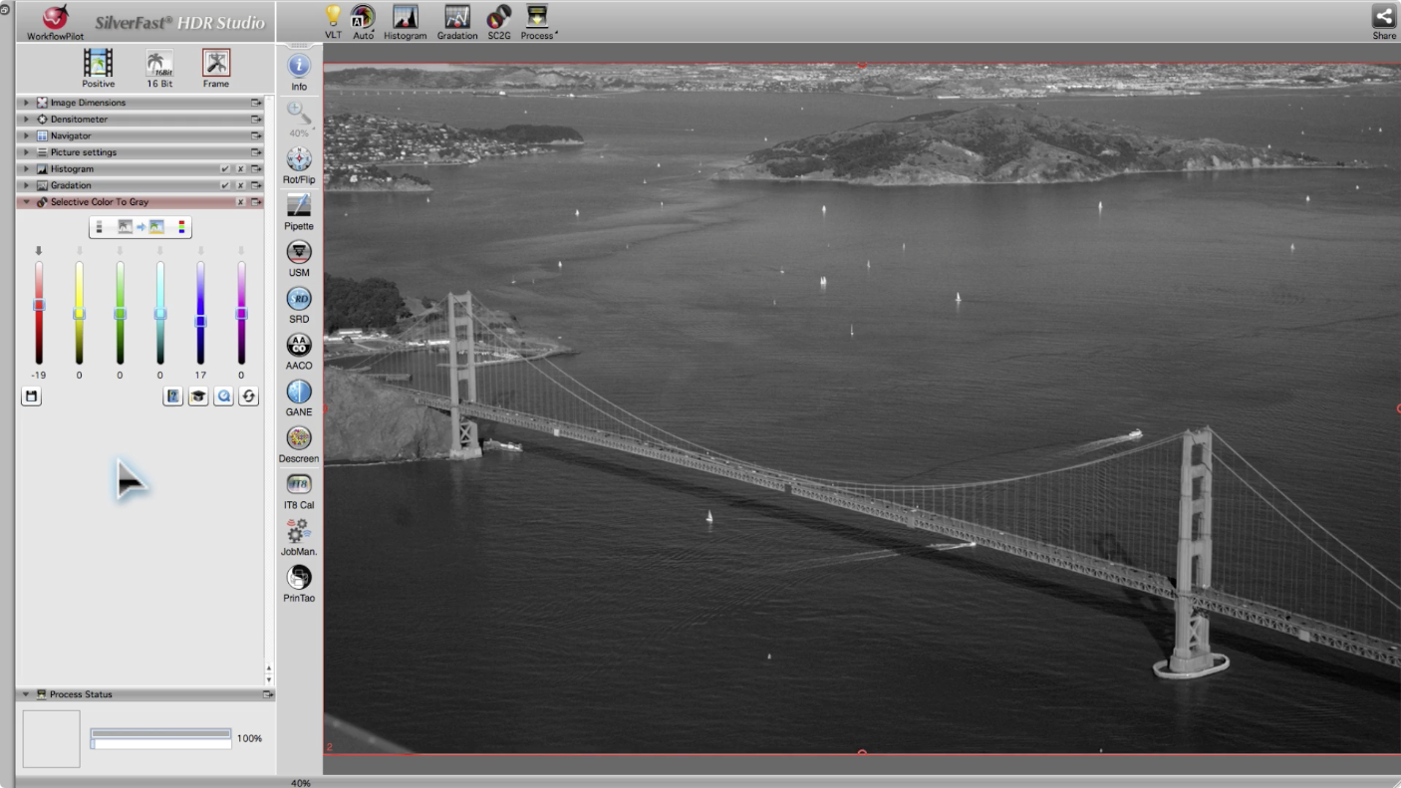Image resolution: width=1401 pixels, height=788 pixels.
Task: Click the Histogram panel checkmark toggle
Action: coord(225,169)
